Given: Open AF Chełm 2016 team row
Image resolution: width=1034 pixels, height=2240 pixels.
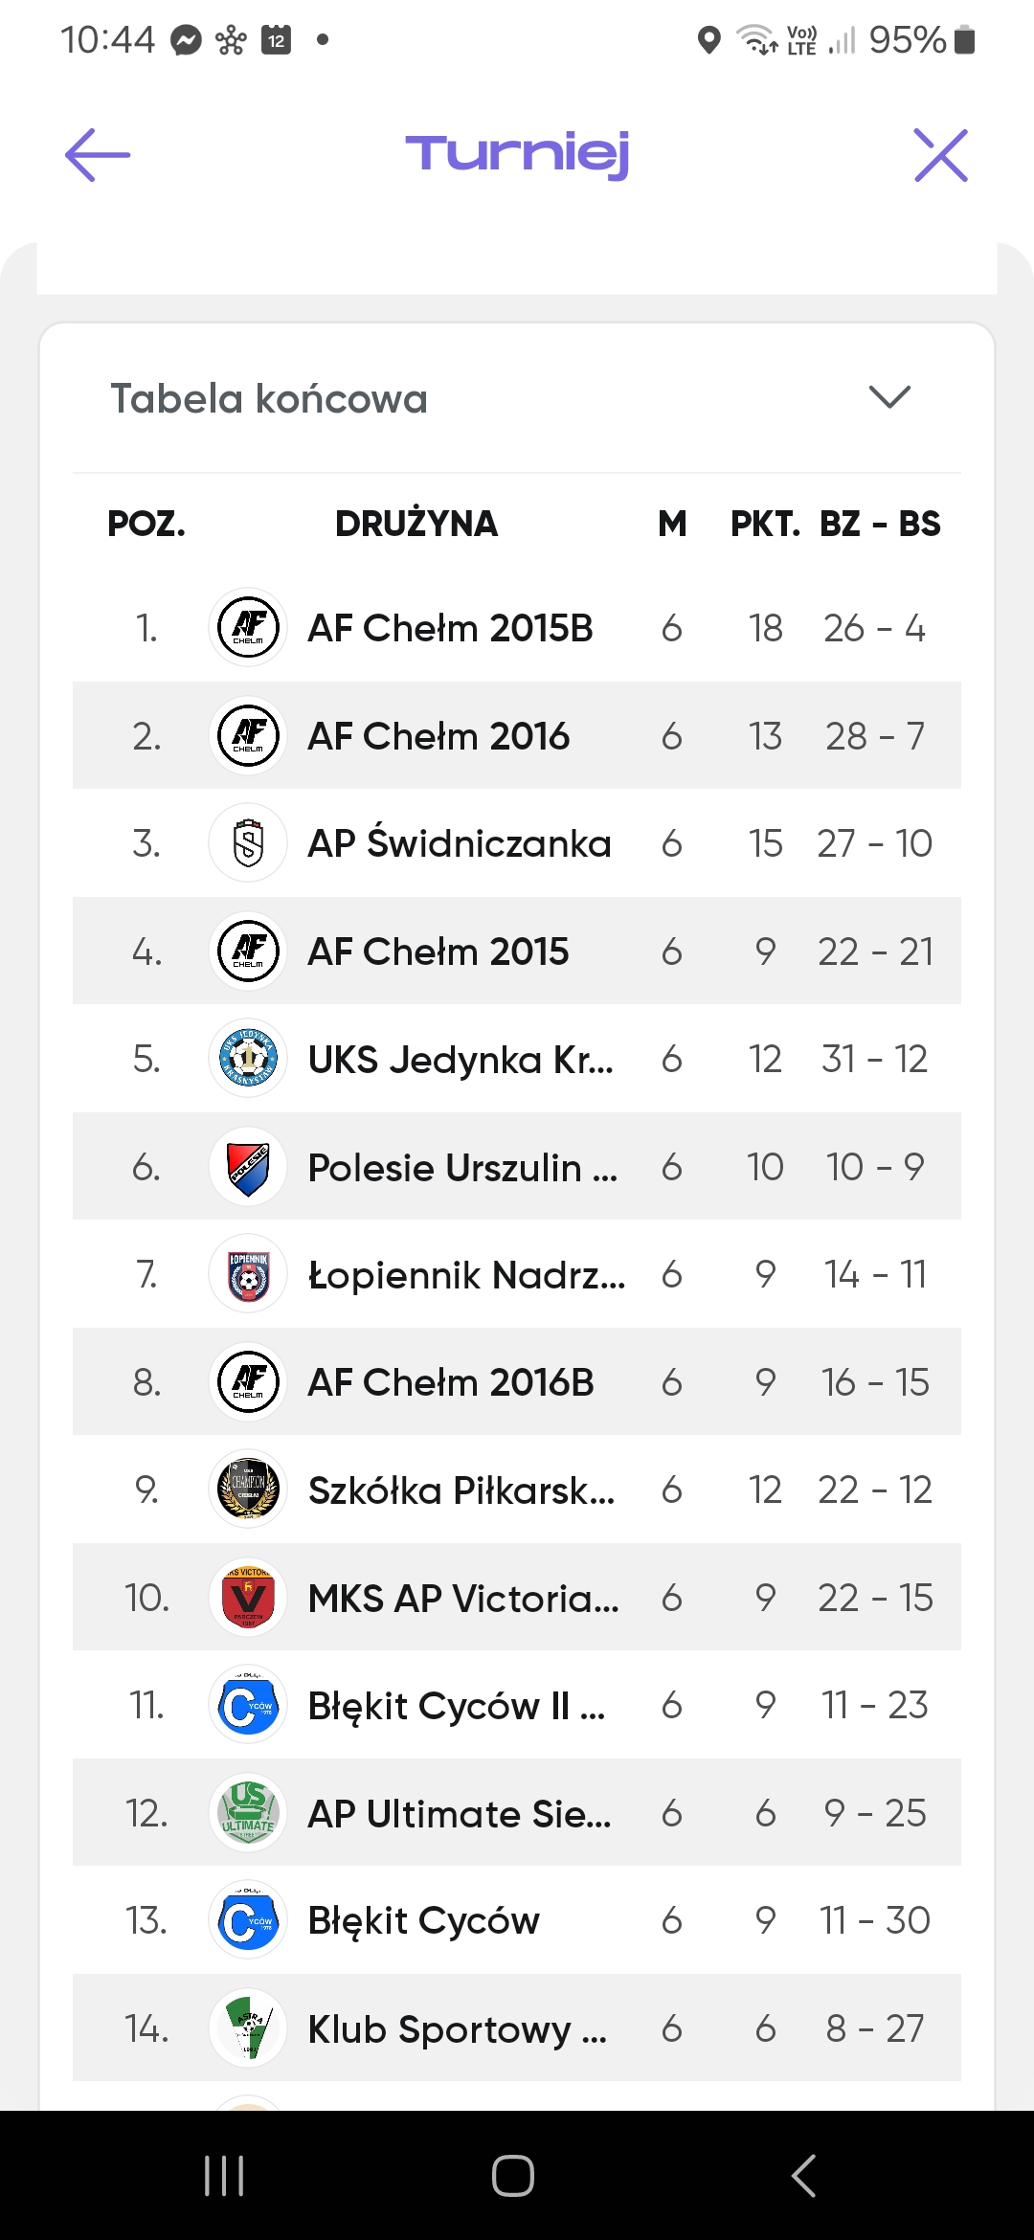Looking at the screenshot, I should [x=517, y=735].
